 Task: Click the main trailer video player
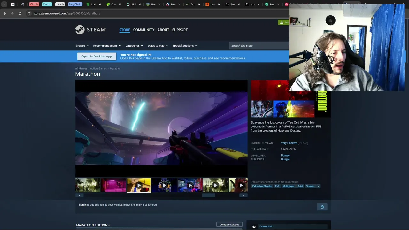coord(161,128)
